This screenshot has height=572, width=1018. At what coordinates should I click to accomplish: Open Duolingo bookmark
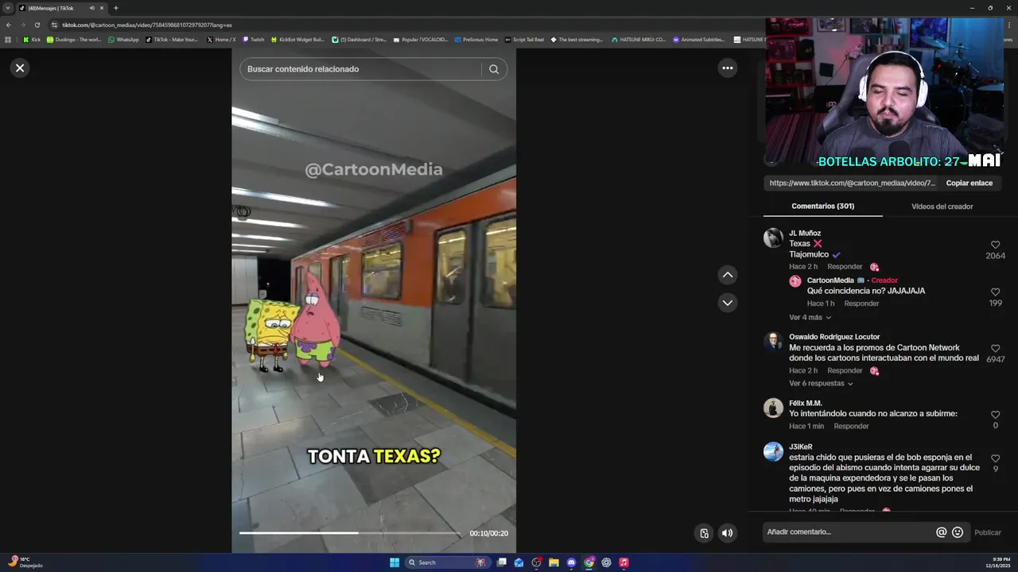tap(74, 40)
